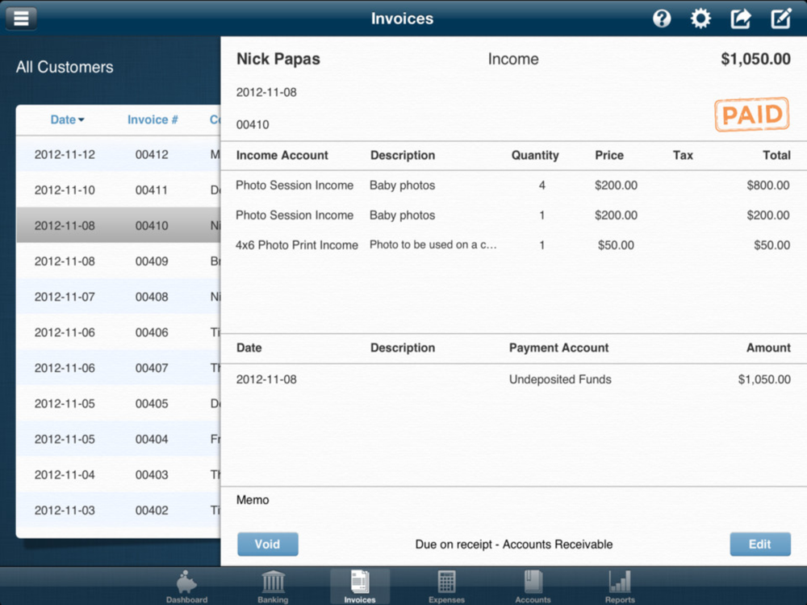Select invoice 00409 row

118,261
